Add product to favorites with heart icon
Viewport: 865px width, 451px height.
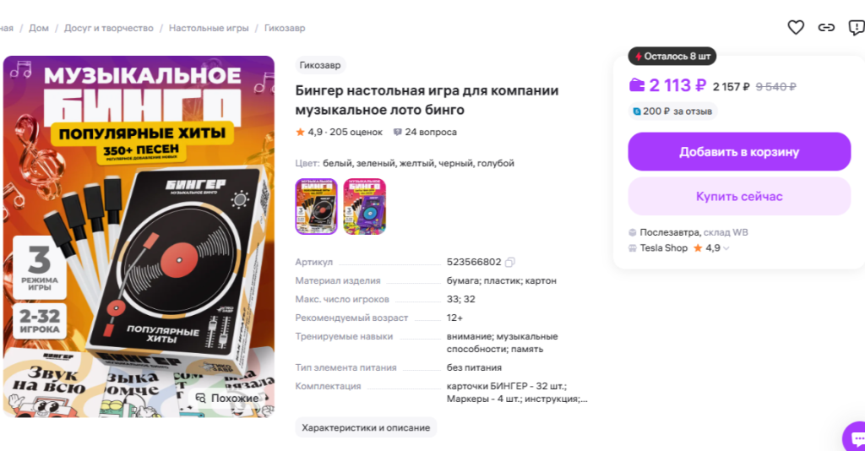tap(796, 28)
